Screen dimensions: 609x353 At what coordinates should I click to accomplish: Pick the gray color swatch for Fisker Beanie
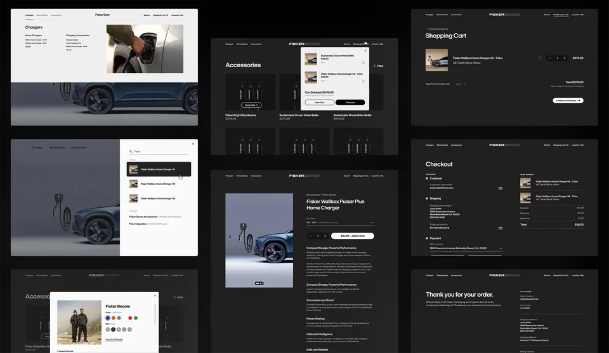pyautogui.click(x=119, y=318)
